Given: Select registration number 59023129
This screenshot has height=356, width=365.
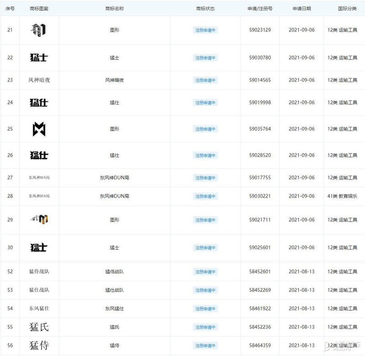Looking at the screenshot, I should 260,30.
